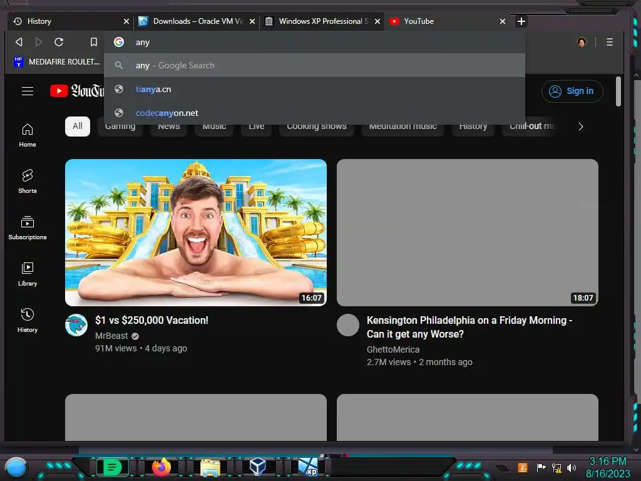The image size is (641, 481).
Task: Click the volume speaker tray icon
Action: click(572, 467)
